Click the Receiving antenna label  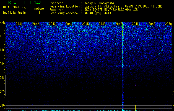click(64, 13)
